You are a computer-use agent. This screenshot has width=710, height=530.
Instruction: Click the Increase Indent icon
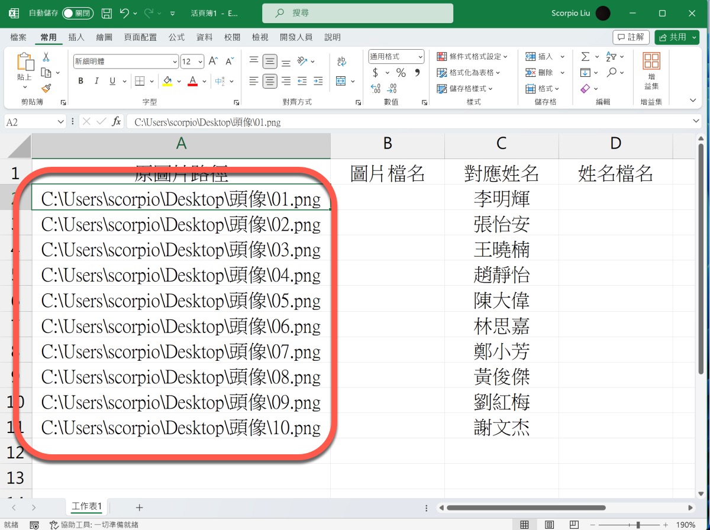(318, 81)
